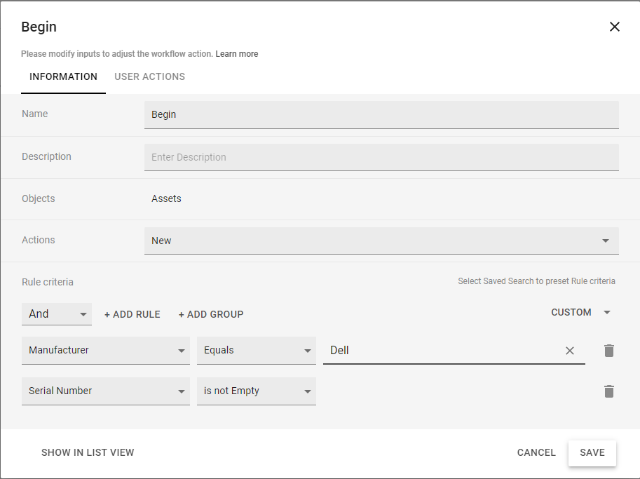Delete the Manufacturer rule using its trash icon
This screenshot has width=640, height=479.
pos(608,350)
